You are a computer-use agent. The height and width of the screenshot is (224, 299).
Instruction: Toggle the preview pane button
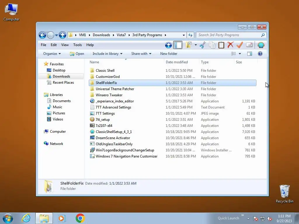(250, 54)
